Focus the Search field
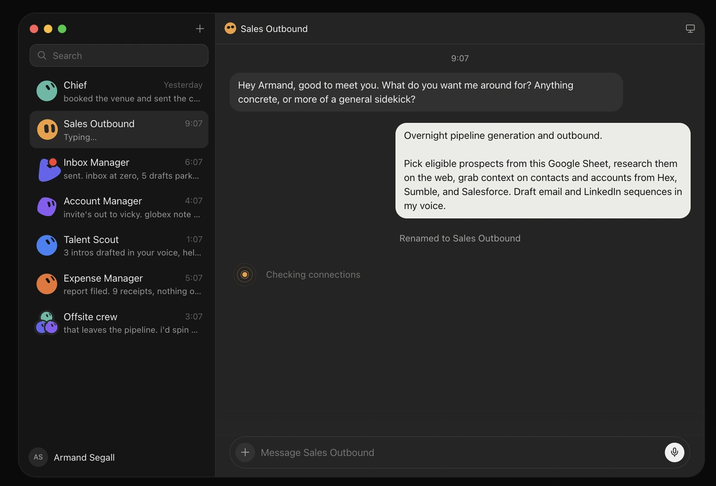 pyautogui.click(x=119, y=56)
